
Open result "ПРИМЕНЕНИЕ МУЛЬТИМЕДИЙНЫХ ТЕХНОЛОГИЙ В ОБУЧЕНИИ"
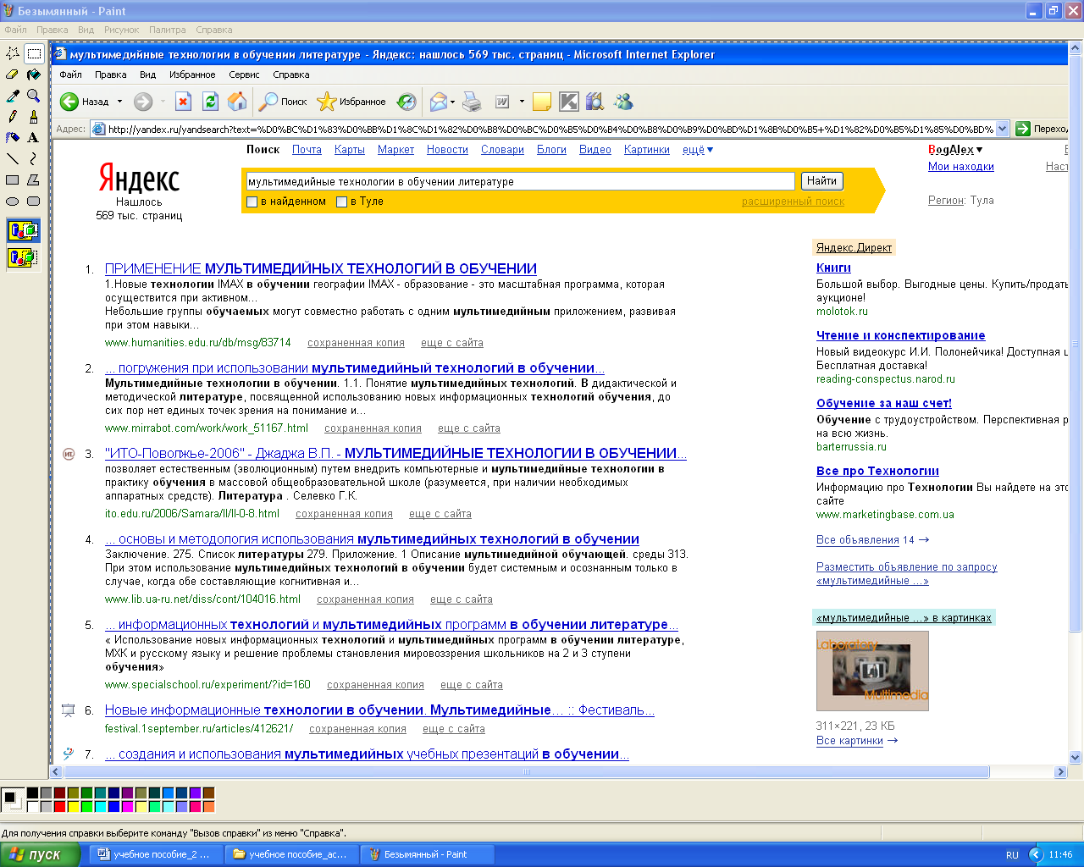click(321, 268)
